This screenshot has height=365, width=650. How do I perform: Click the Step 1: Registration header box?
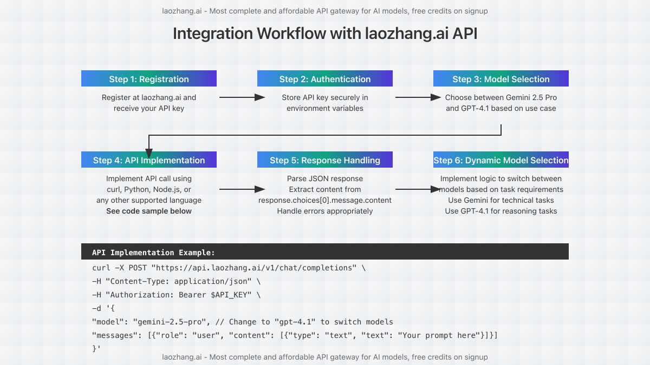click(149, 78)
